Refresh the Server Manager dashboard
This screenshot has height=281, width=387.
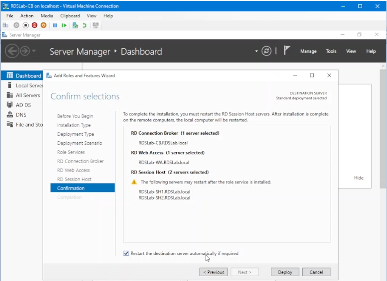(x=266, y=51)
